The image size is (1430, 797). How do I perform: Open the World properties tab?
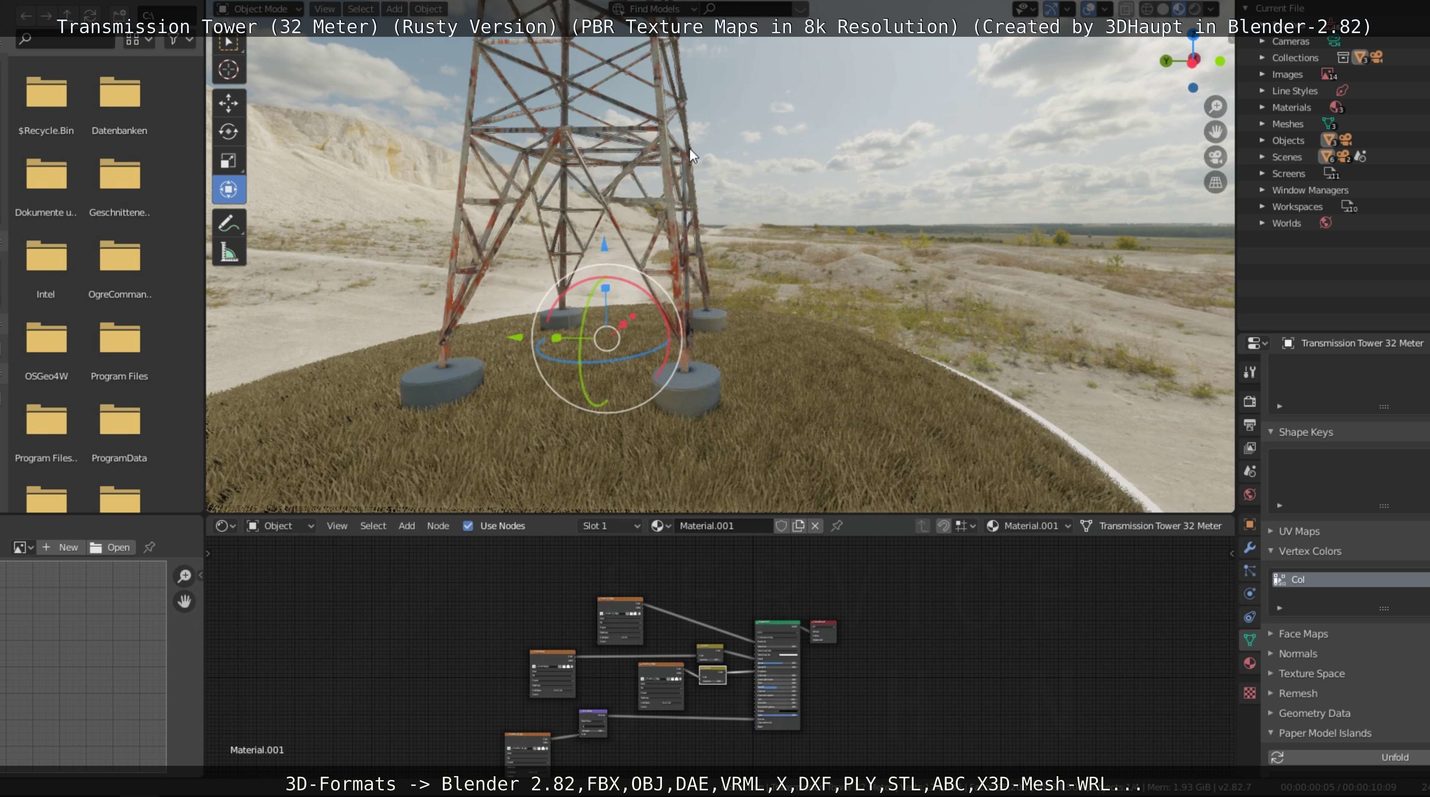1250,494
